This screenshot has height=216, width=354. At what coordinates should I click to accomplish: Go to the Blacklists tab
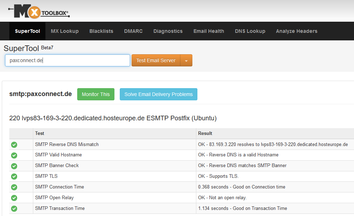pos(101,31)
